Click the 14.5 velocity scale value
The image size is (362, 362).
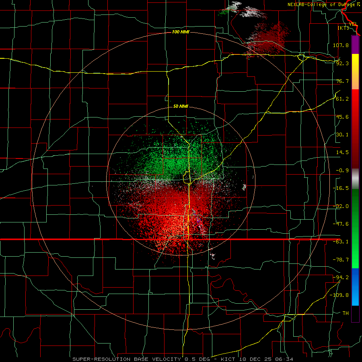point(342,152)
